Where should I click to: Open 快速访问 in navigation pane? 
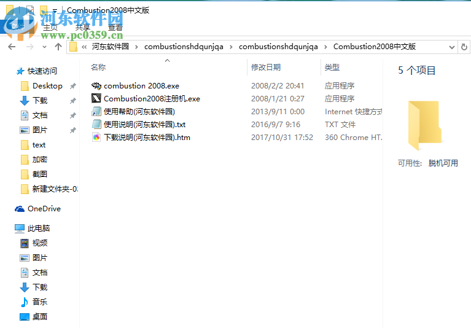click(42, 71)
